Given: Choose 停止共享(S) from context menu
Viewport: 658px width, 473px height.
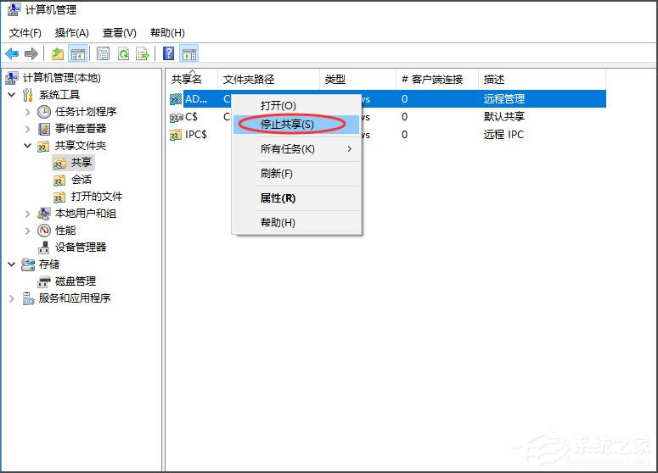Looking at the screenshot, I should (287, 124).
